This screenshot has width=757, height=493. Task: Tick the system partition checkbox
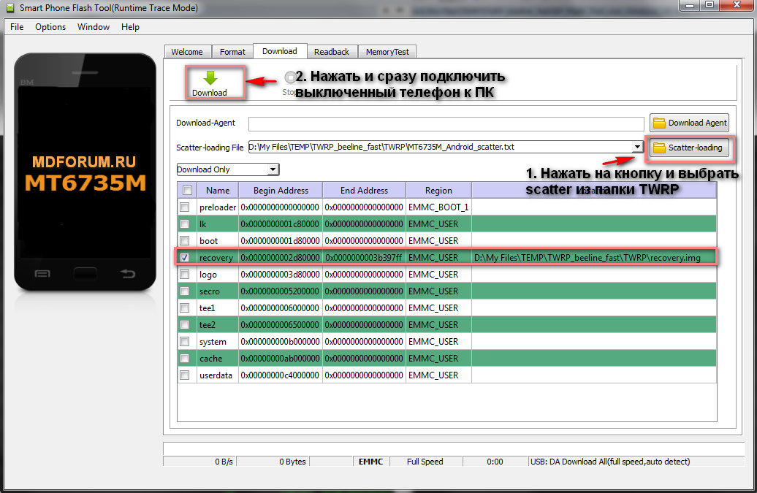click(x=185, y=342)
